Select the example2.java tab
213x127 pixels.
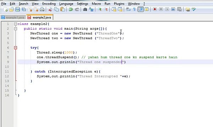pos(39,17)
